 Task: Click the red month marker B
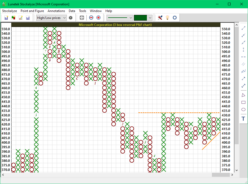tap(59, 52)
